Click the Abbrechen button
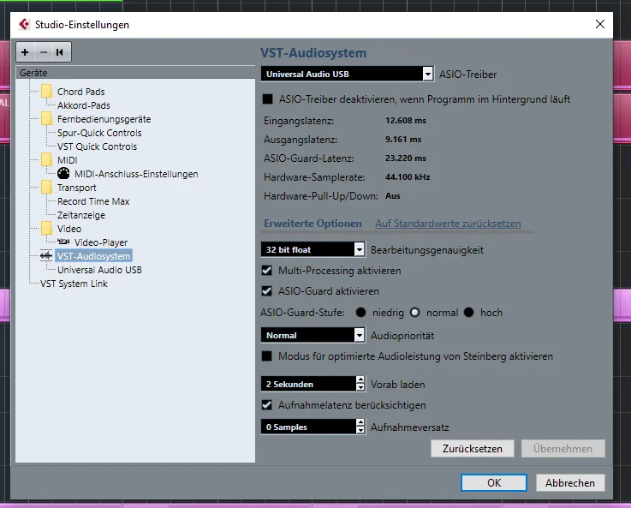The height and width of the screenshot is (508, 631). 570,482
